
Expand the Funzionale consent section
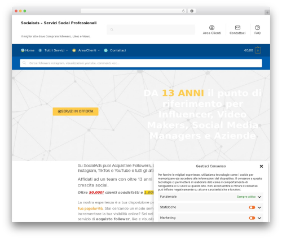tap(259, 197)
